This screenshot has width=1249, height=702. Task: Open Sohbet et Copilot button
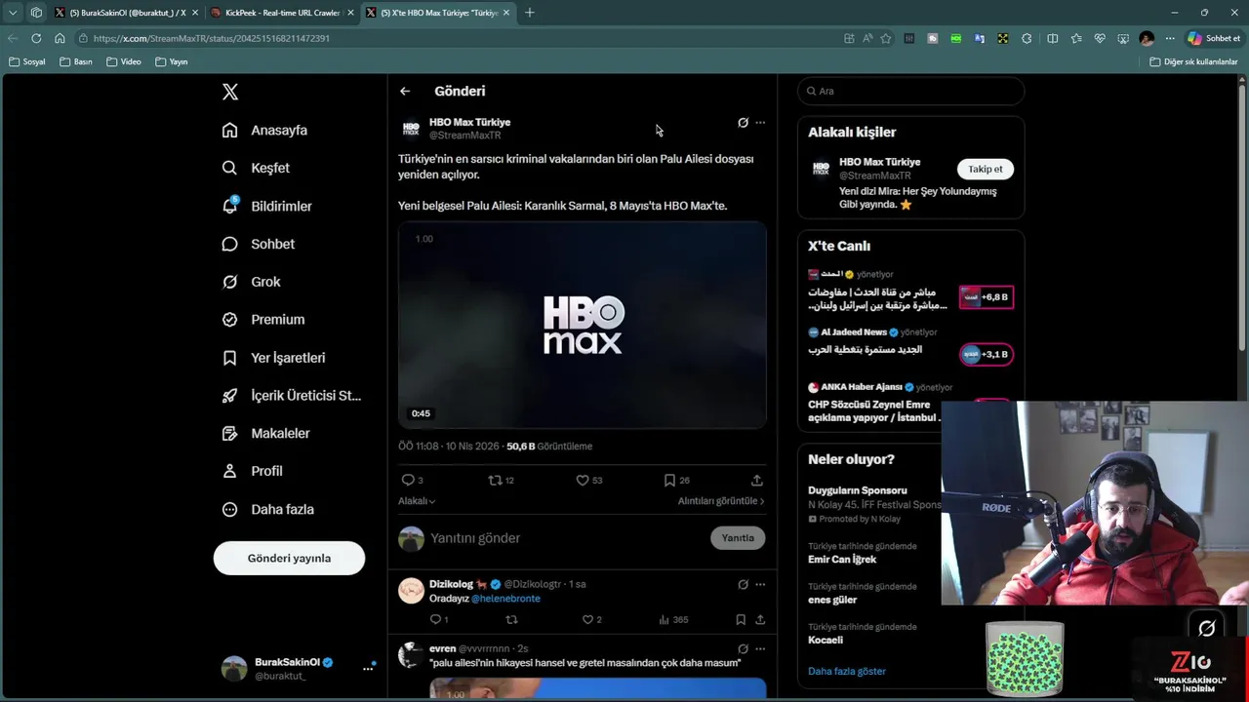click(x=1213, y=38)
